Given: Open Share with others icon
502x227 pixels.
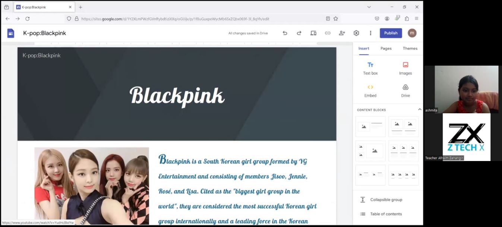Looking at the screenshot, I should coord(342,33).
